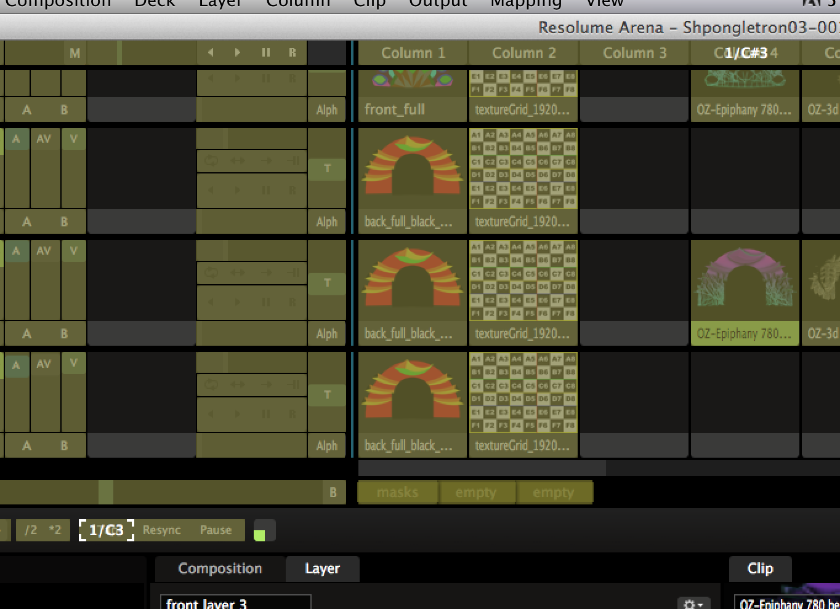Select the masks deck tab
840x609 pixels.
coord(397,492)
